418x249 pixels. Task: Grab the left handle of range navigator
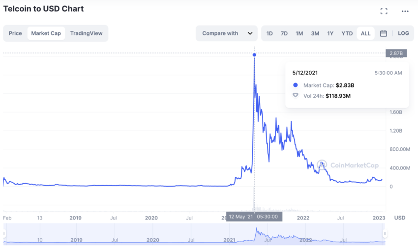pos(4,234)
